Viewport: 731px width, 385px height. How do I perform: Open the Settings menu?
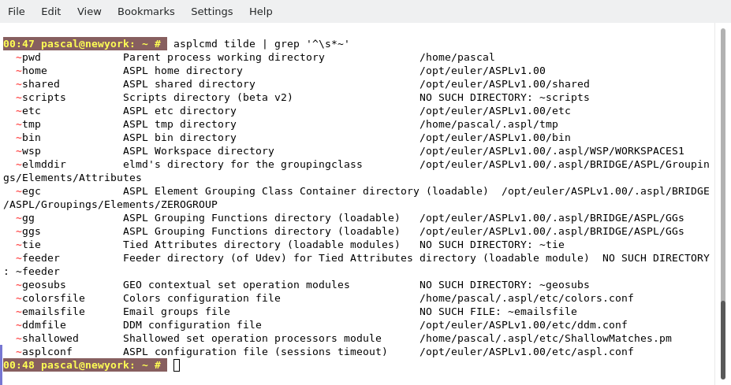pyautogui.click(x=211, y=11)
